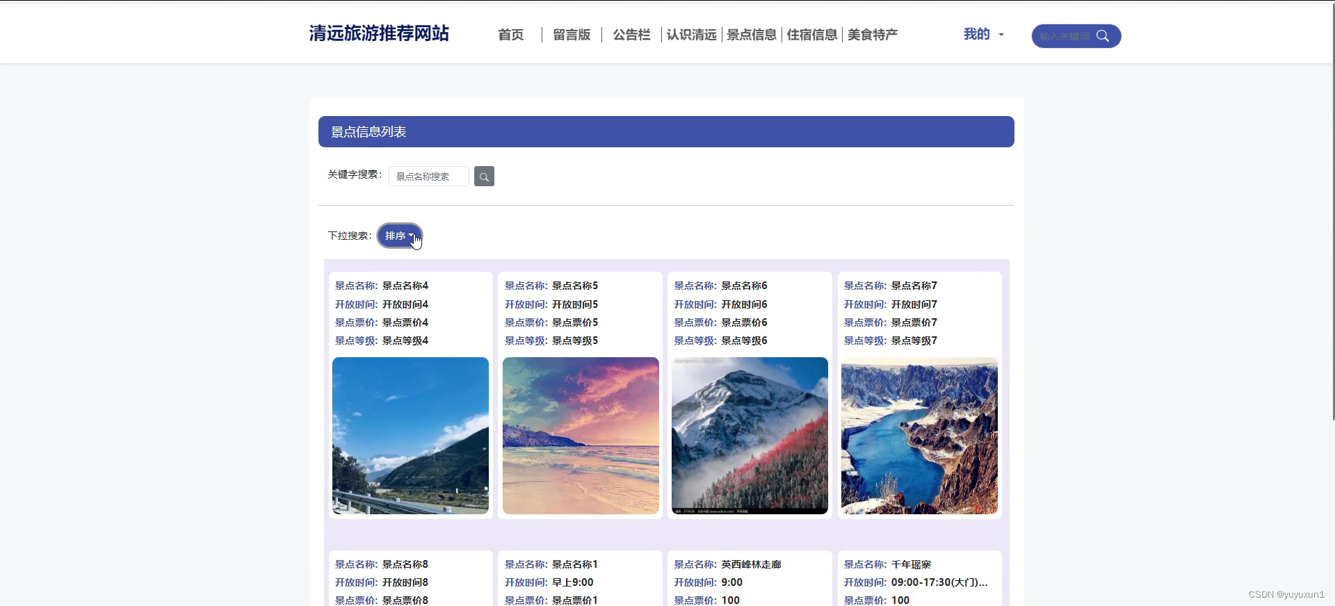1335x606 pixels.
Task: Go to the 首页 menu item
Action: [x=511, y=35]
